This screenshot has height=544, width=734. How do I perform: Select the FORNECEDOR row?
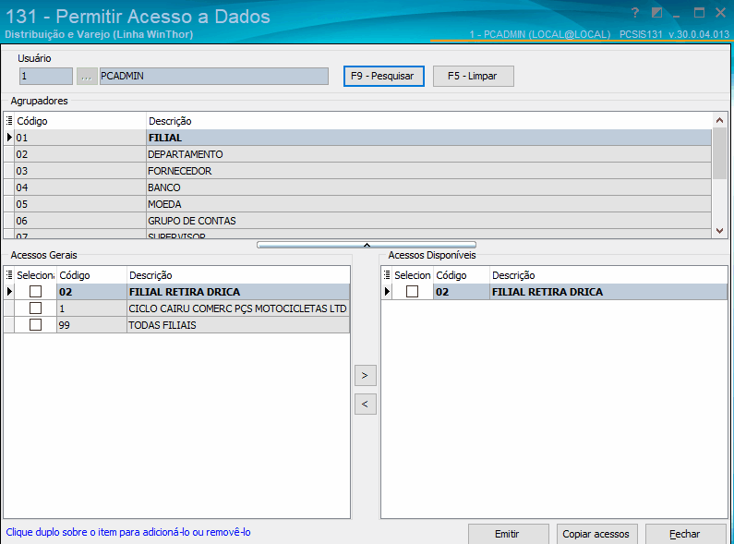click(x=358, y=171)
